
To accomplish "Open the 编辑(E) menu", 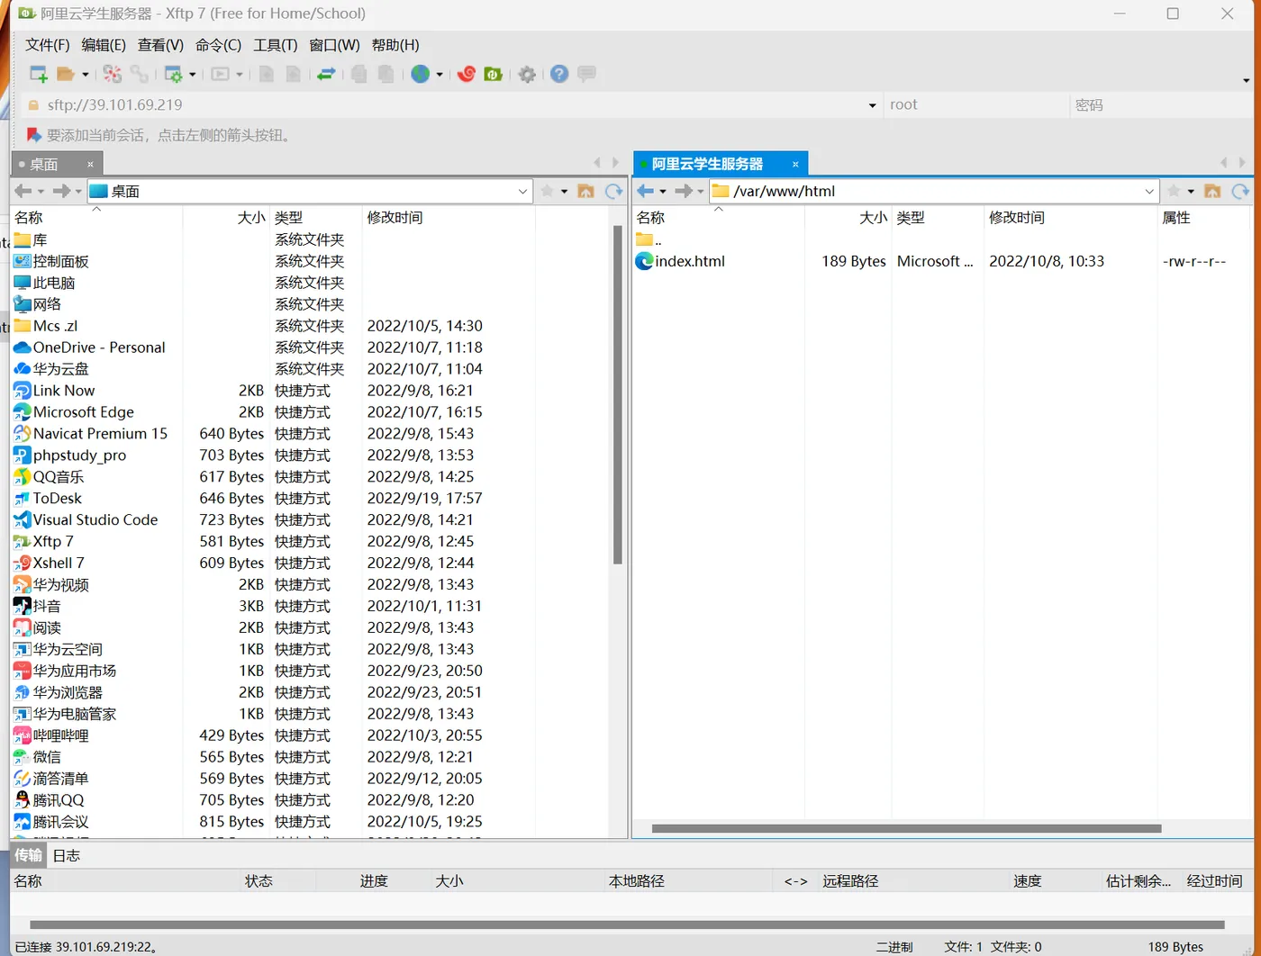I will pyautogui.click(x=104, y=45).
